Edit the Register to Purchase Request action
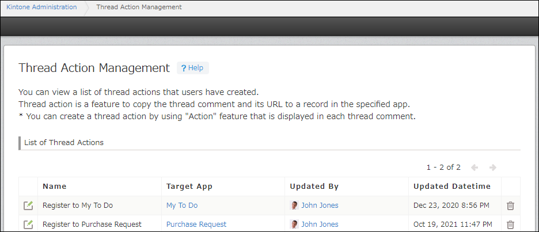The height and width of the screenshot is (232, 539). click(x=28, y=225)
